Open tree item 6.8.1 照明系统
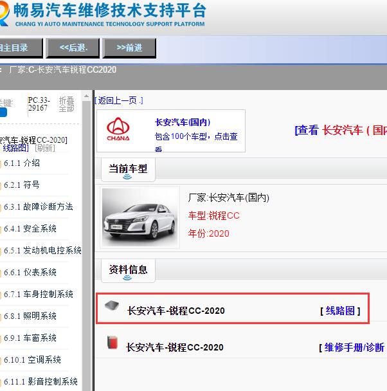Screen dimensions: 387x391 pyautogui.click(x=30, y=316)
